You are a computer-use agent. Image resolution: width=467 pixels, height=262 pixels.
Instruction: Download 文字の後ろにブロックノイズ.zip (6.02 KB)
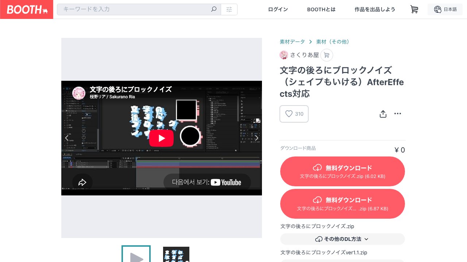[343, 171]
